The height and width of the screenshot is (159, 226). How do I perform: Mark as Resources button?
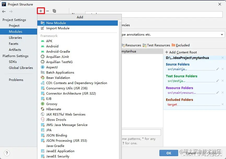(x=131, y=45)
